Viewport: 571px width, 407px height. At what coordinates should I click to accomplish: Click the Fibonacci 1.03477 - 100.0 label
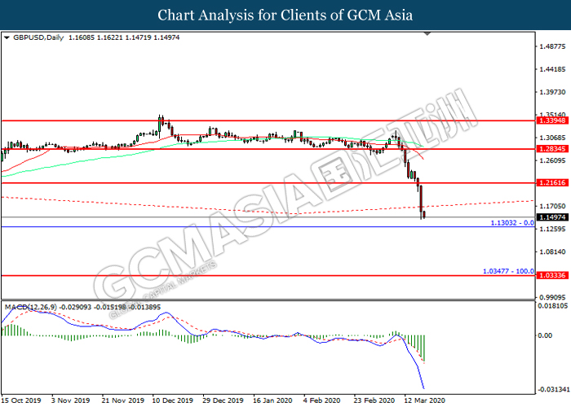click(508, 270)
